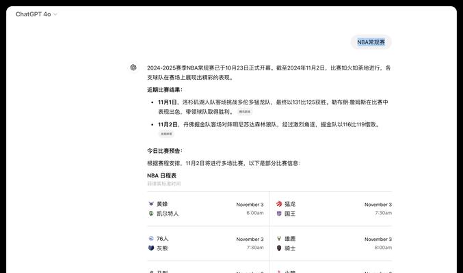Click the 今日比赛预告 heading
The width and height of the screenshot is (463, 273).
(x=165, y=151)
